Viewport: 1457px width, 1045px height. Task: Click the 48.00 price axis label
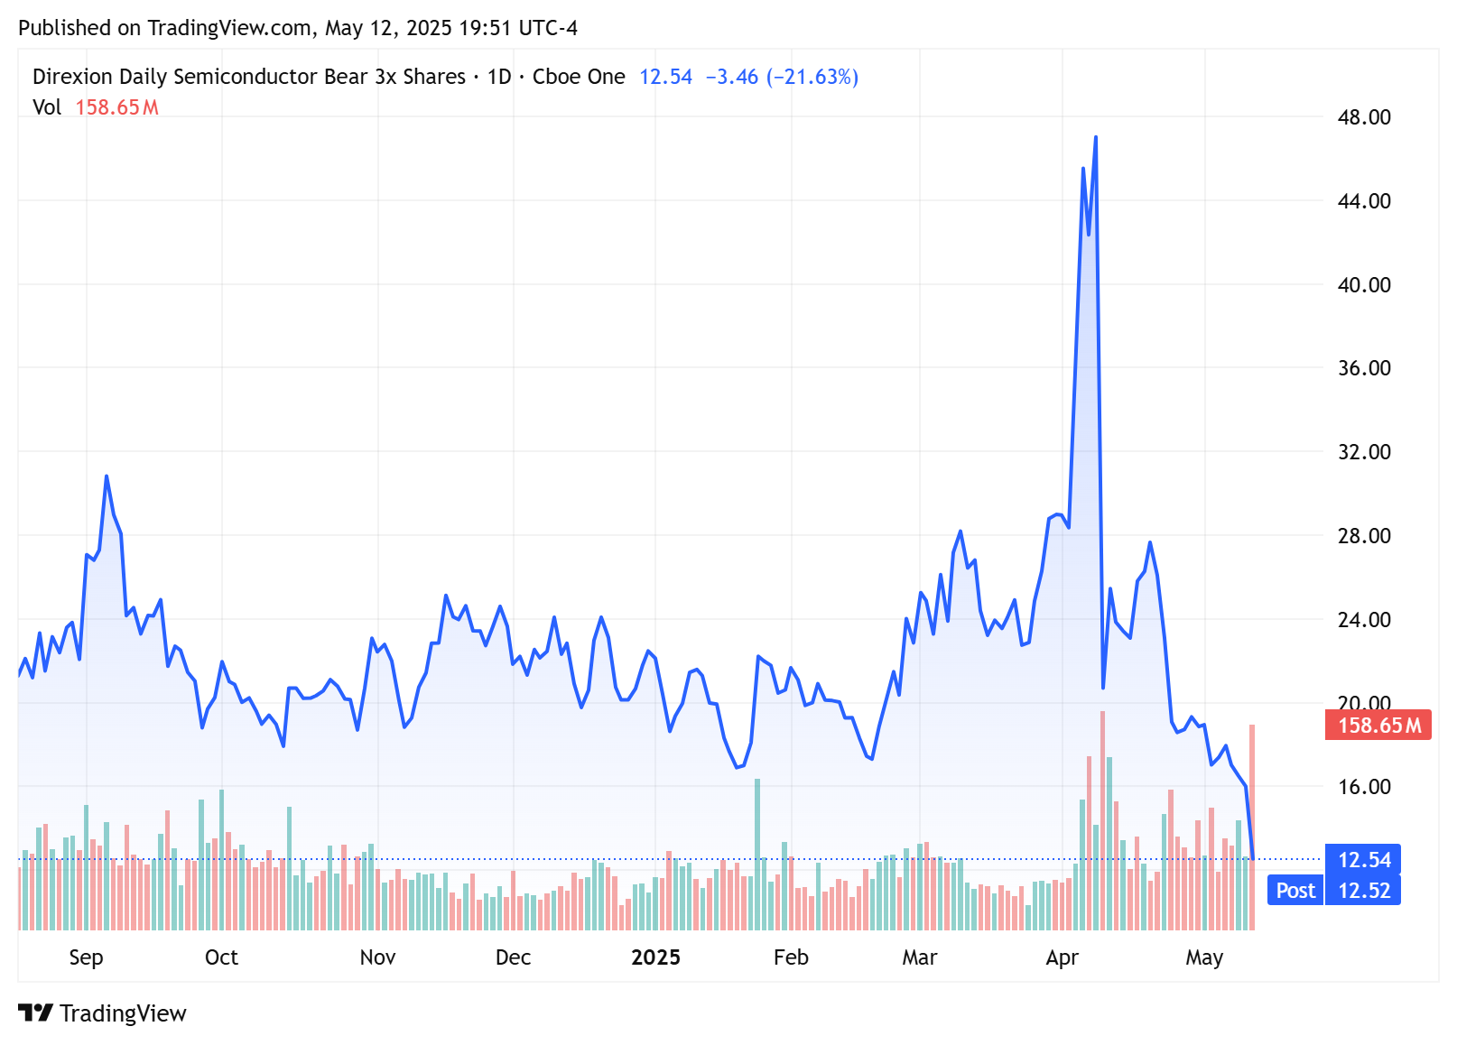tap(1364, 117)
